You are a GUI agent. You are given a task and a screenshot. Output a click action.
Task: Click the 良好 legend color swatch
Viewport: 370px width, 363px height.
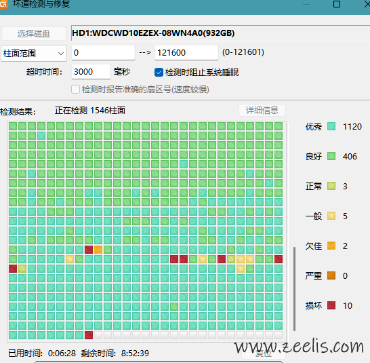coord(331,156)
